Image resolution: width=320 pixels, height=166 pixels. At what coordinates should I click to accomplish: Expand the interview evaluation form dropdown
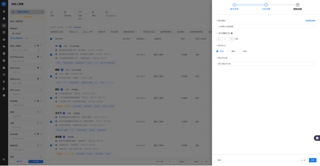266,64
